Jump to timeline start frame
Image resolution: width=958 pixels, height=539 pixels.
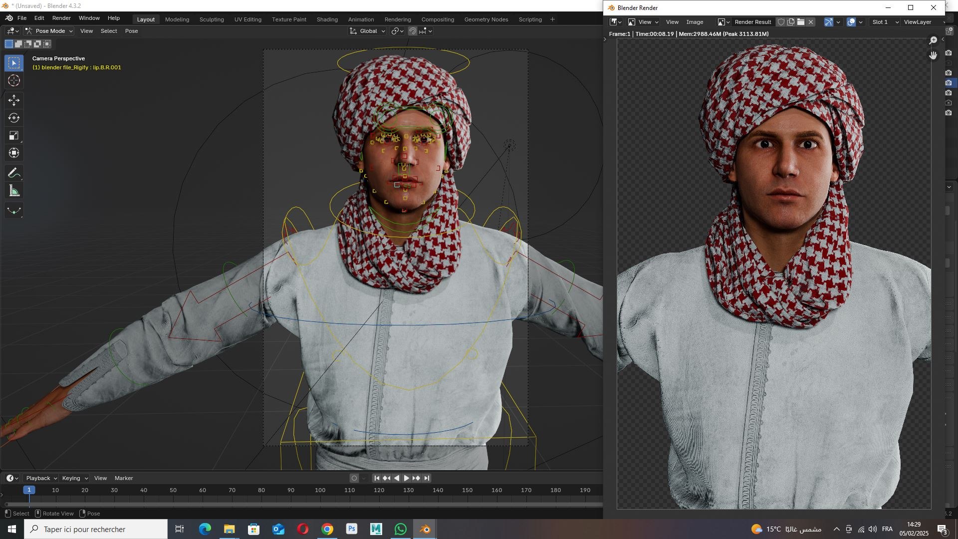[x=377, y=478]
